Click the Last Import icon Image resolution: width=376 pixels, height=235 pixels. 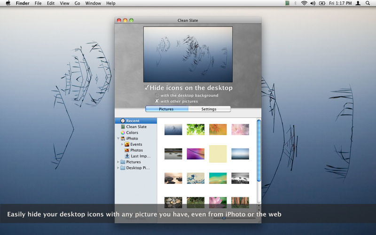127,156
